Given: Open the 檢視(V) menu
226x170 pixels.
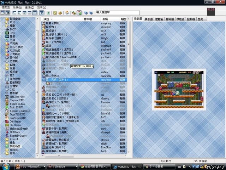Looking at the screenshot, I should click(17, 7).
